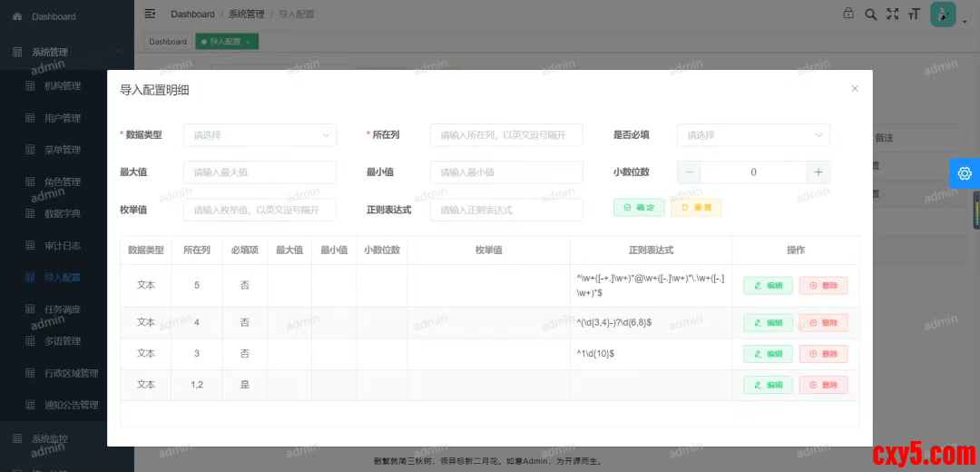The width and height of the screenshot is (980, 472).
Task: Open the 数据类型 dropdown
Action: (x=260, y=135)
